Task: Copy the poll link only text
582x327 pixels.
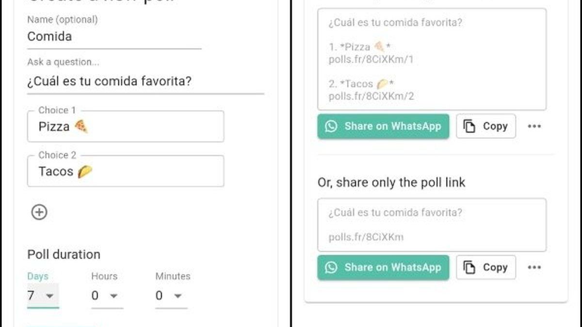Action: [486, 267]
